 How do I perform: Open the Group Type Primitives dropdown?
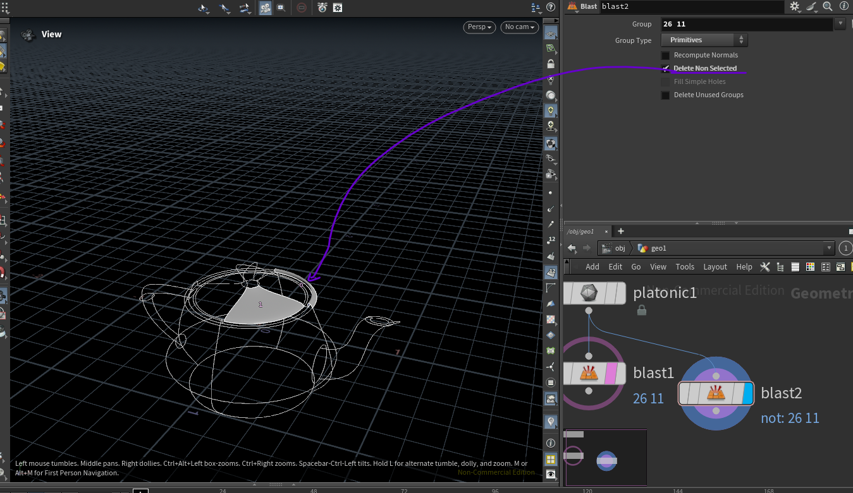point(704,40)
